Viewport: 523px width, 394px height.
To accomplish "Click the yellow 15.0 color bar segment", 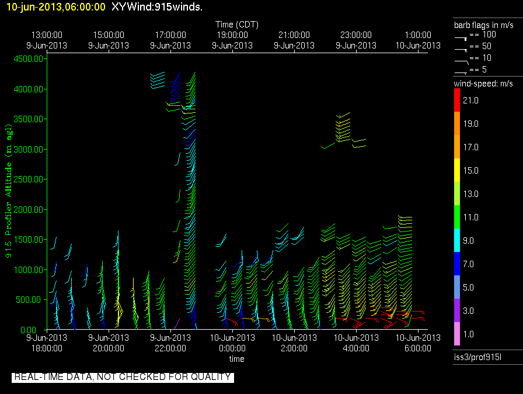I will tap(457, 170).
